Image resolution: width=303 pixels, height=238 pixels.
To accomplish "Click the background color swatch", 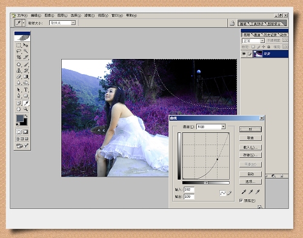I will pos(24,123).
